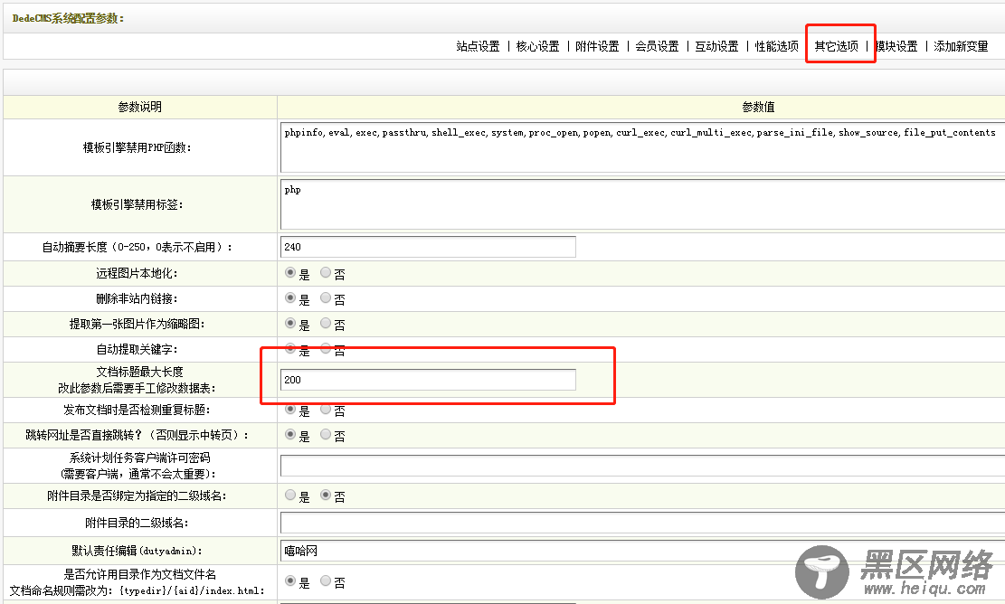Image resolution: width=1005 pixels, height=604 pixels.
Task: Click the 模板引擎禁用PHP函数 label text
Action: (x=137, y=147)
